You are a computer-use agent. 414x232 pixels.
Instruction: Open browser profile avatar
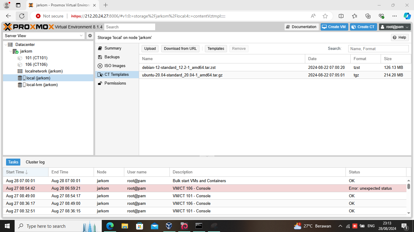point(6,5)
